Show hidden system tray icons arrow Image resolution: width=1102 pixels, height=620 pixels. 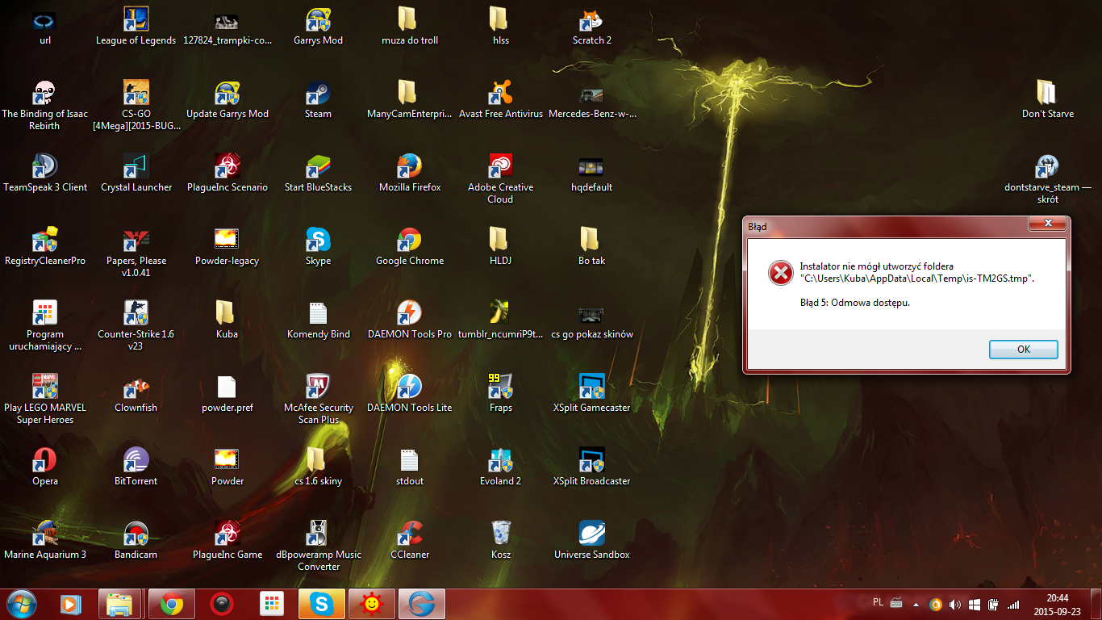tap(916, 603)
